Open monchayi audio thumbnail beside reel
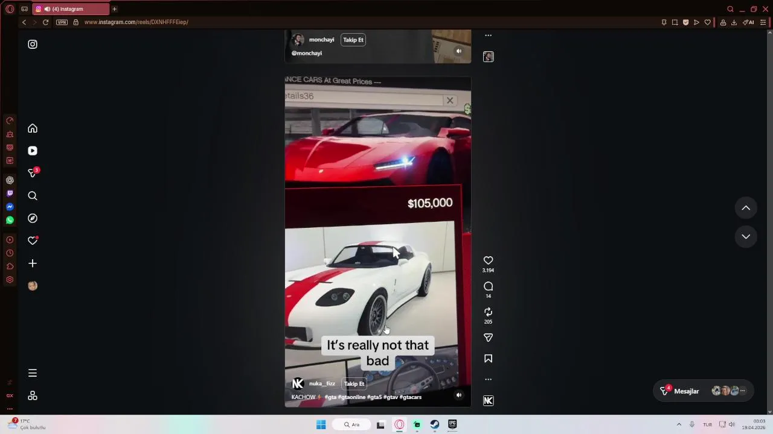This screenshot has height=434, width=773. pos(489,57)
